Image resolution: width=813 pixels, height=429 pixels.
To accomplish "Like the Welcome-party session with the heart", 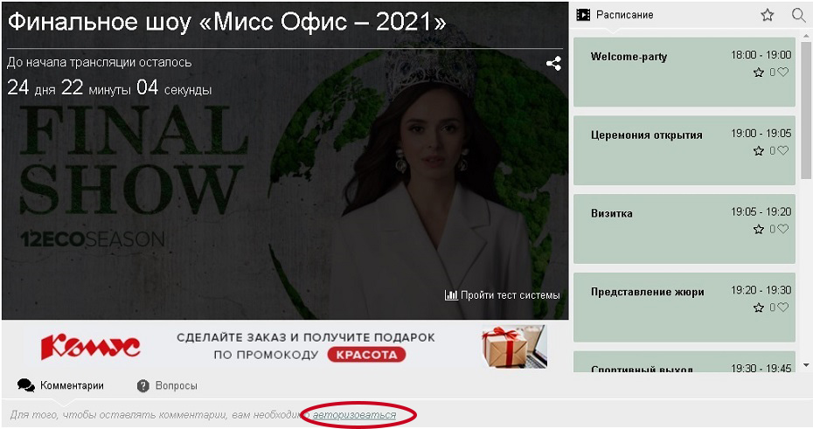I will 783,72.
